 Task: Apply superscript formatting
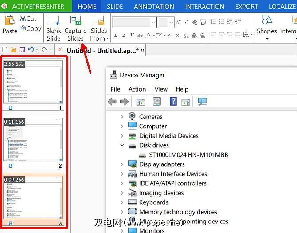tap(178, 35)
